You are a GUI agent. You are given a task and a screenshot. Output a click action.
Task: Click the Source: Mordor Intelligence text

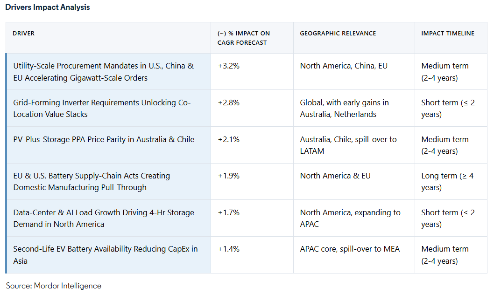54,286
